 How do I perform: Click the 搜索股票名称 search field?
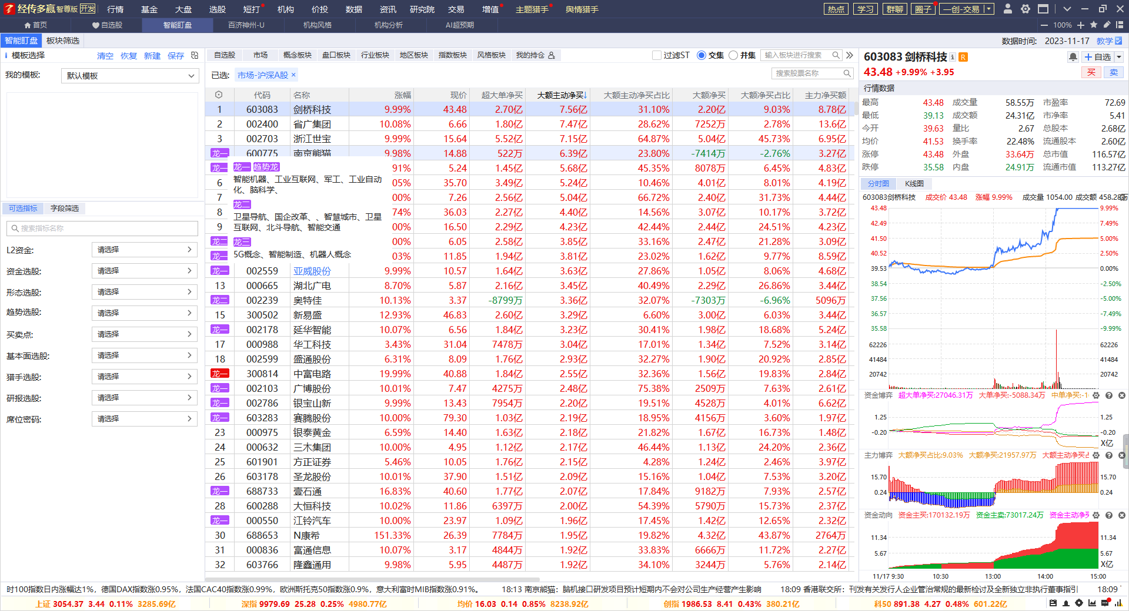pos(812,73)
